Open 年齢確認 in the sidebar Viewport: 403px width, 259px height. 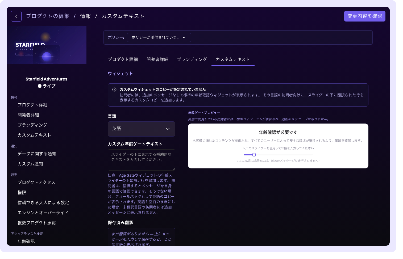[x=26, y=241]
